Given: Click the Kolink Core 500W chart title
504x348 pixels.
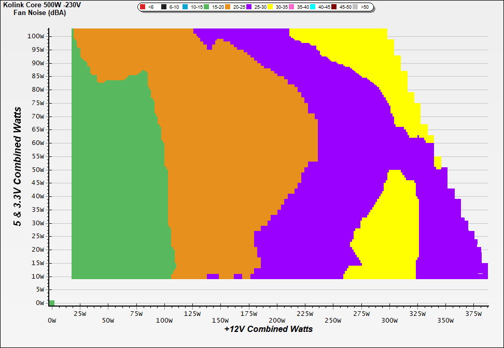Looking at the screenshot, I should pos(41,5).
